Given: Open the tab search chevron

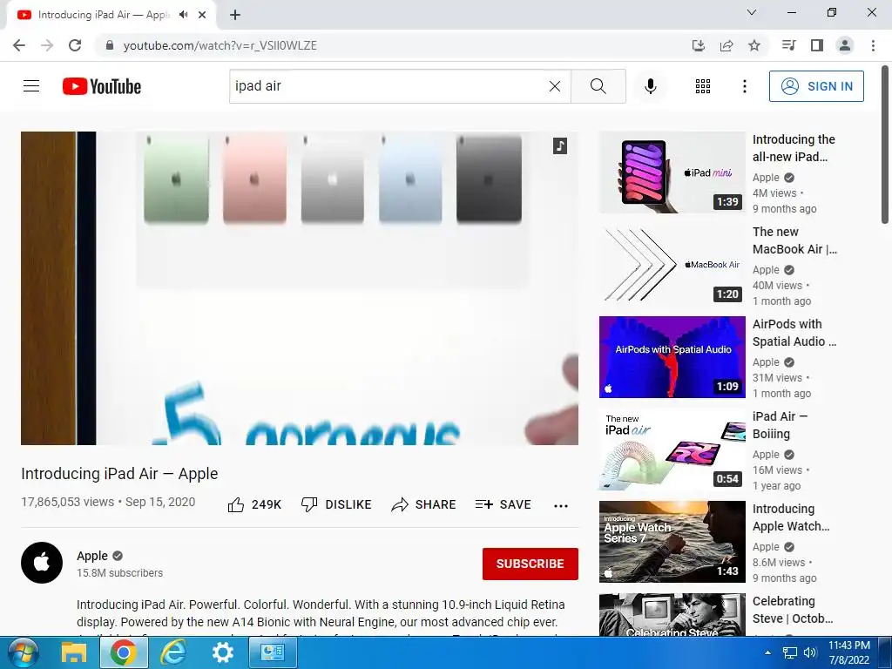Looking at the screenshot, I should (x=752, y=12).
